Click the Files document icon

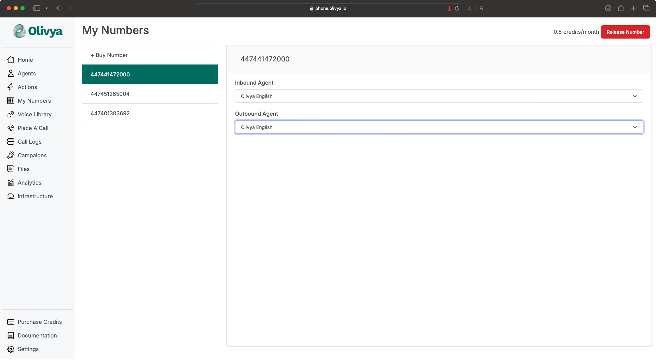point(11,169)
